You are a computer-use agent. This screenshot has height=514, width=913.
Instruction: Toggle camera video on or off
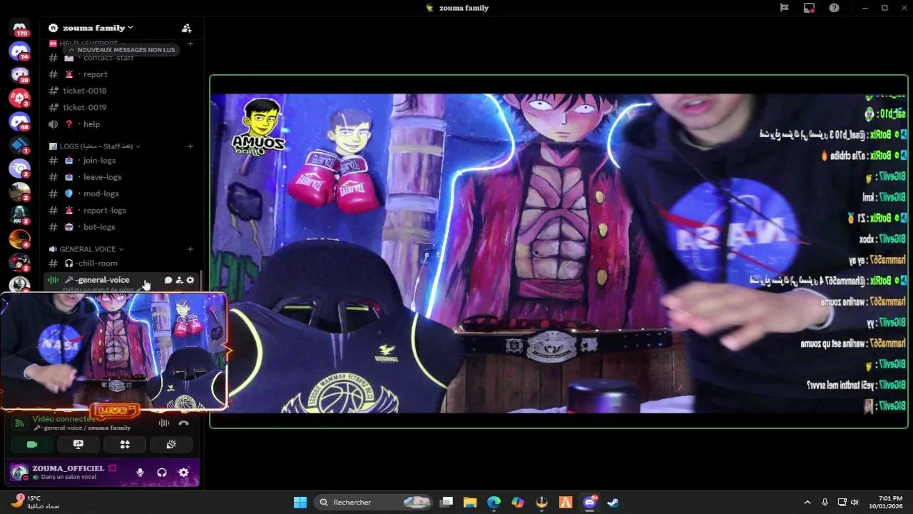32,444
